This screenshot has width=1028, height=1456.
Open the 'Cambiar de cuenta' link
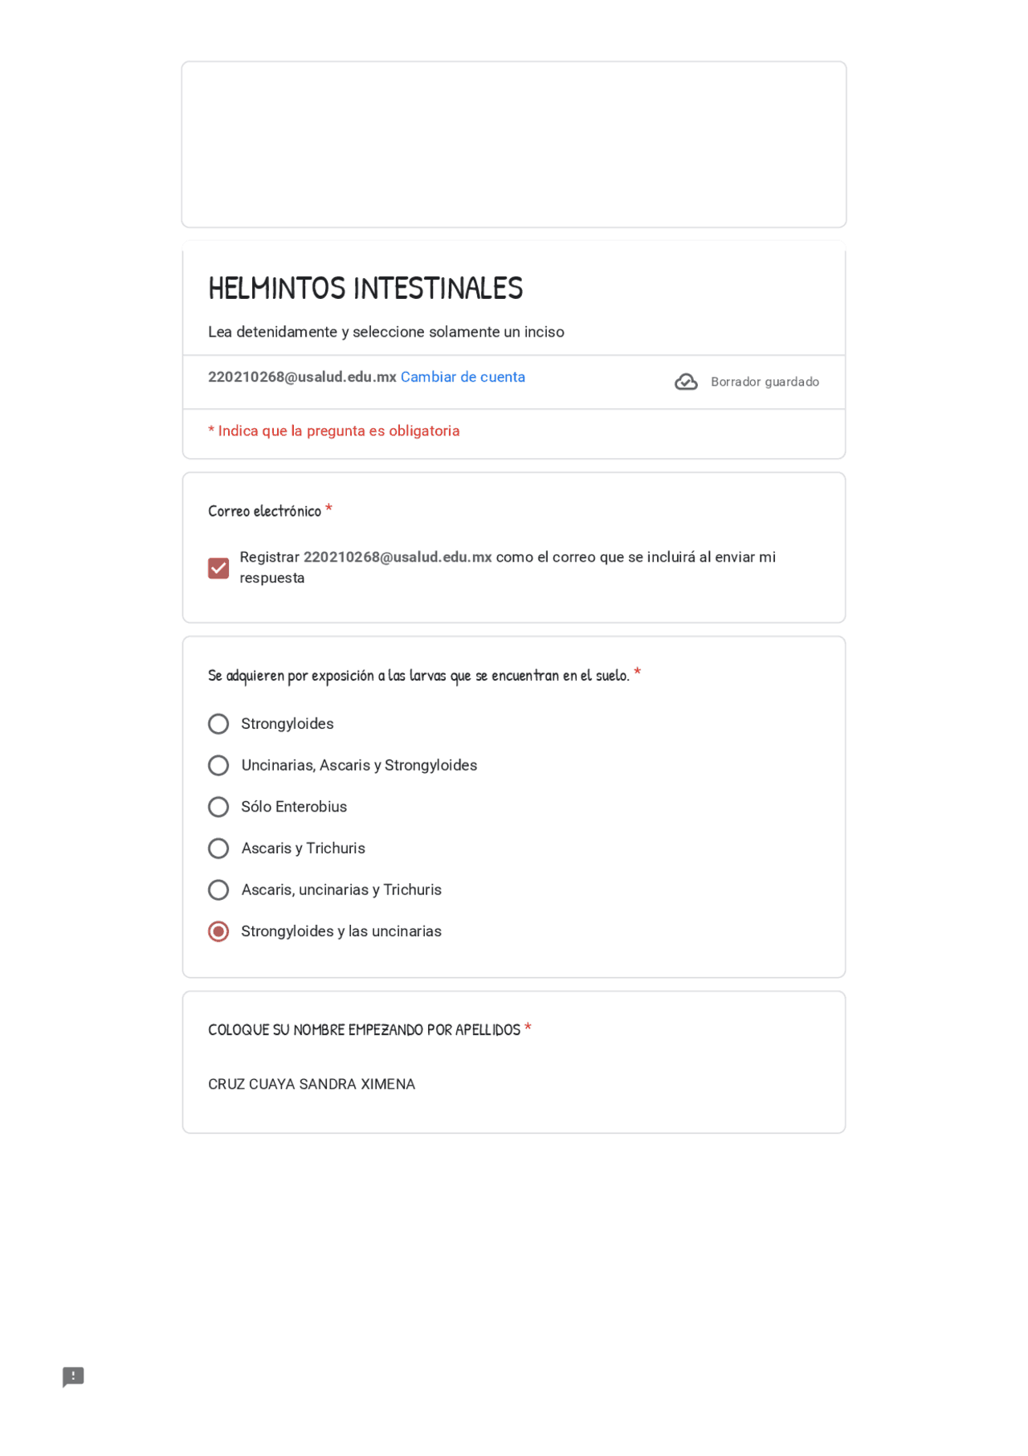tap(463, 377)
